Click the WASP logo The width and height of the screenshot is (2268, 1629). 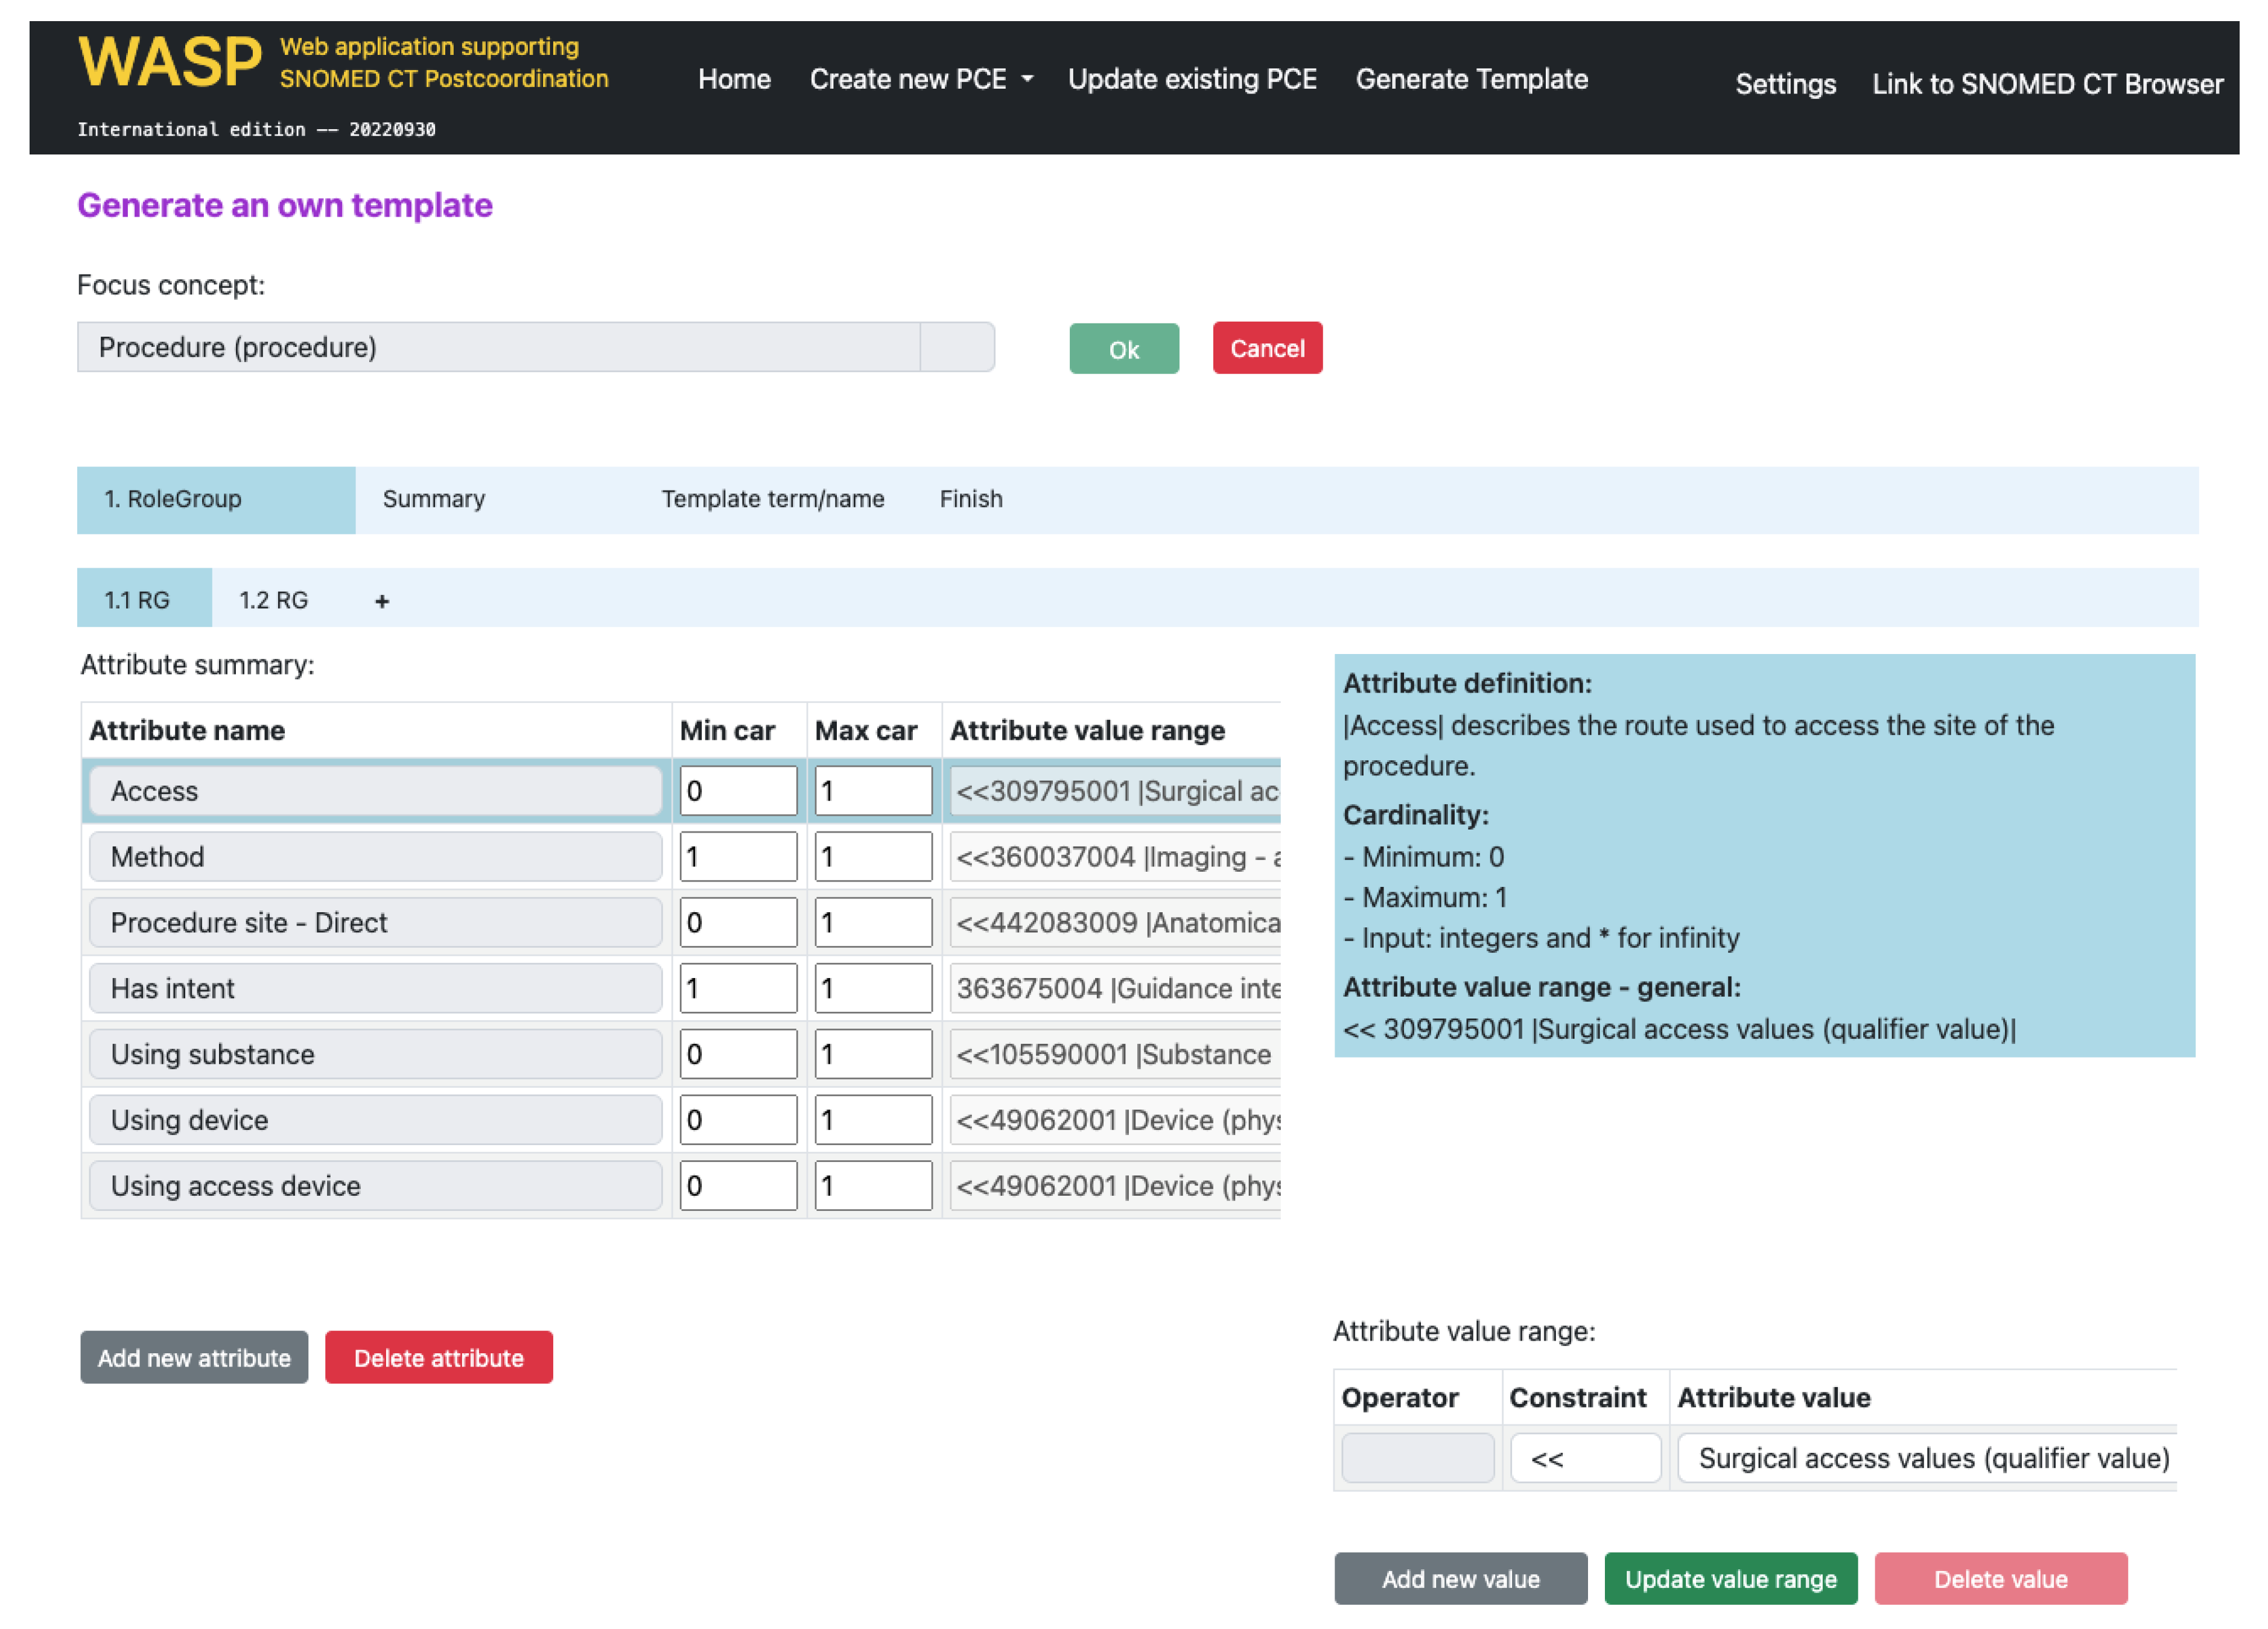point(169,62)
